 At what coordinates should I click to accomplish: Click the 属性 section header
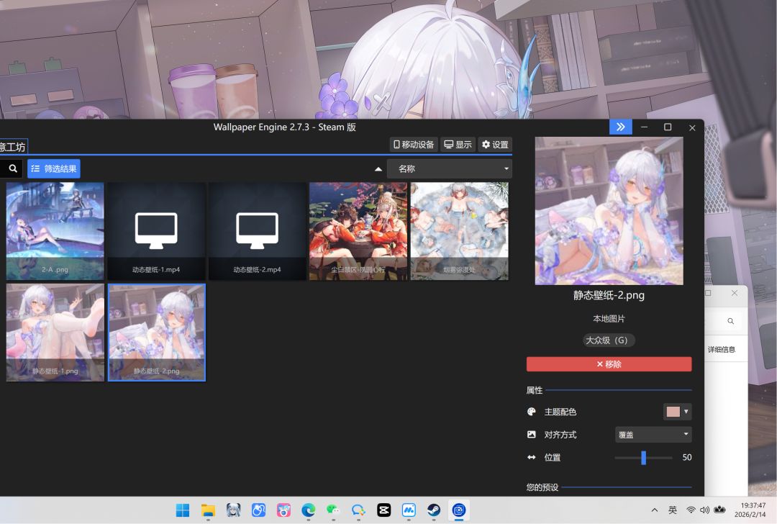click(x=534, y=390)
